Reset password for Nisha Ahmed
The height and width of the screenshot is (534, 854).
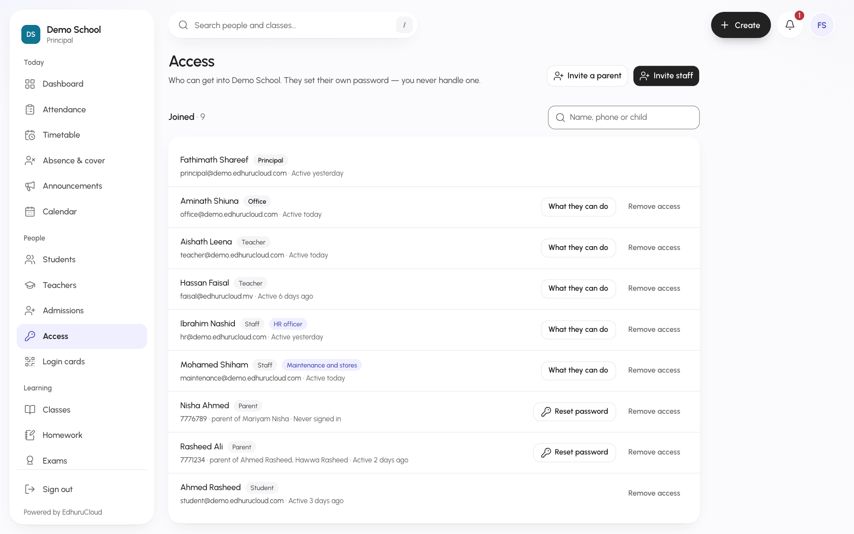(x=574, y=411)
